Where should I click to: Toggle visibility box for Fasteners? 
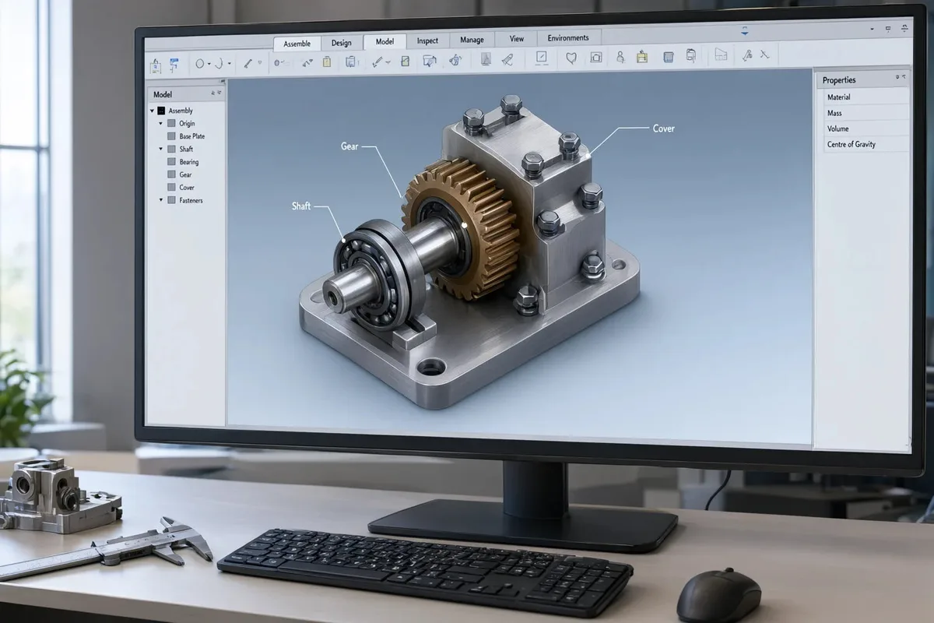pos(171,200)
